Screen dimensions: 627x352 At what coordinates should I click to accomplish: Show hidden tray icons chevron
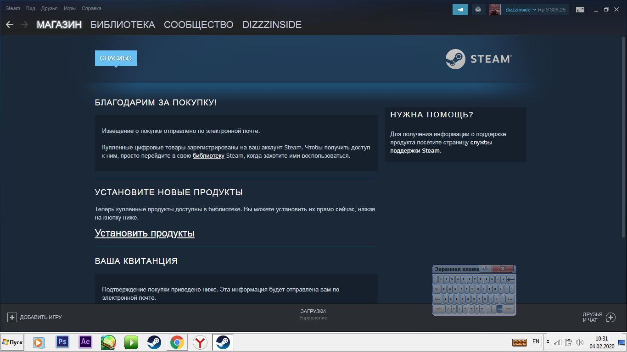548,342
